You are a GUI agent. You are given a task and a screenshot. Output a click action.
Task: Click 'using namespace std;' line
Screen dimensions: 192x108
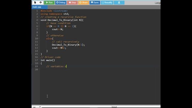[55, 14]
